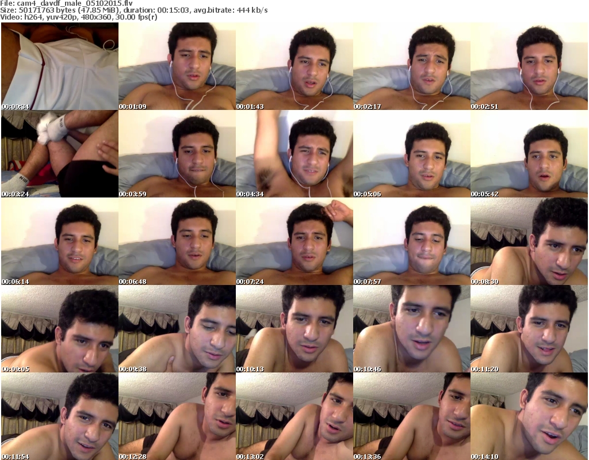Select the thumbnail stamped 00:02:17
The width and height of the screenshot is (589, 460).
pos(412,66)
